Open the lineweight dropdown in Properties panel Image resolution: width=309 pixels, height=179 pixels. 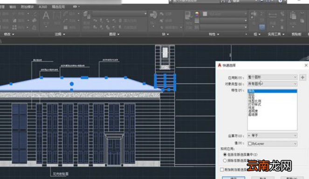(x=223, y=21)
